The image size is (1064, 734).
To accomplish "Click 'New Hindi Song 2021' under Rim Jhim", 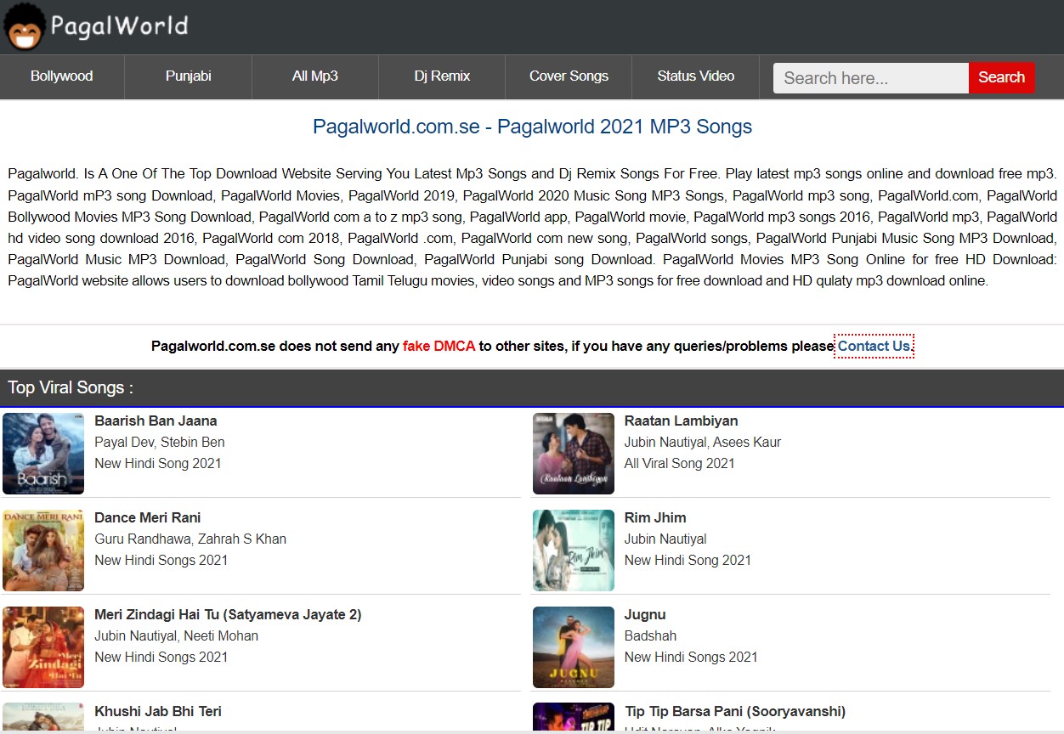I will (688, 560).
